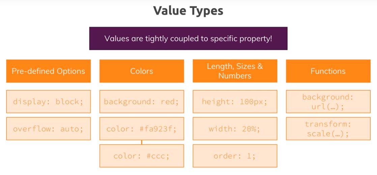Viewport: 377px width, 175px height.
Task: Click the background: url(…); code box
Action: [x=328, y=101]
